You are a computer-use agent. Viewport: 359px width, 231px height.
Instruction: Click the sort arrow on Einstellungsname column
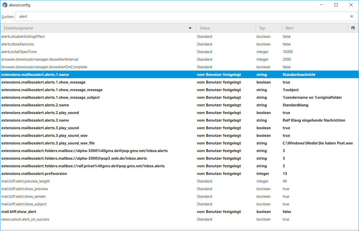(x=190, y=28)
